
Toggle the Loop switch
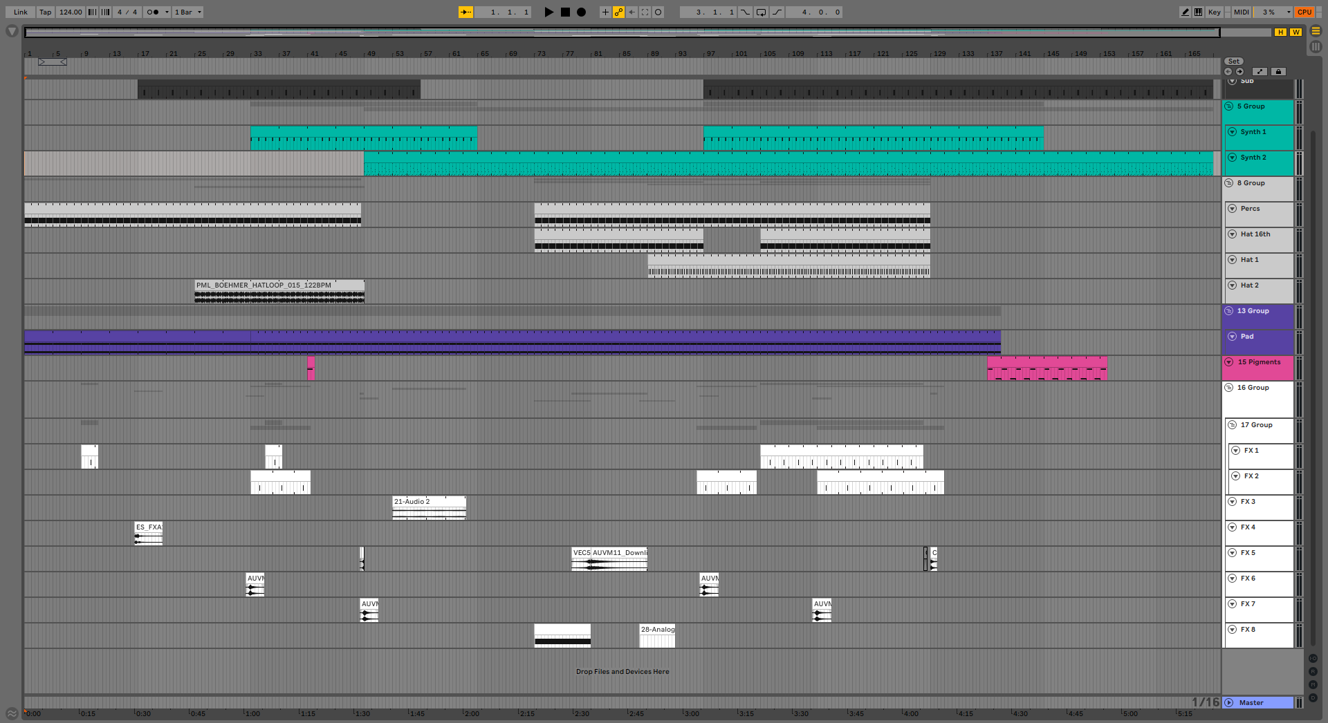click(x=761, y=12)
